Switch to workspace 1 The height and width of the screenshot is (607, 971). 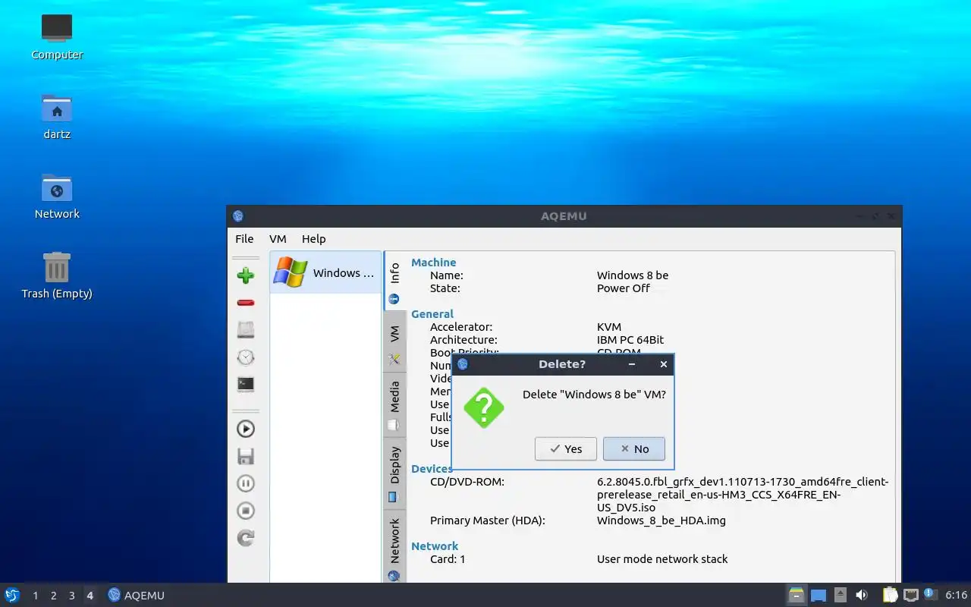tap(36, 596)
